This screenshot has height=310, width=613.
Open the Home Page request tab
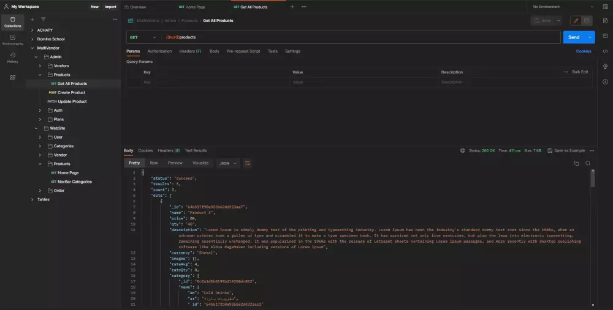pyautogui.click(x=192, y=7)
